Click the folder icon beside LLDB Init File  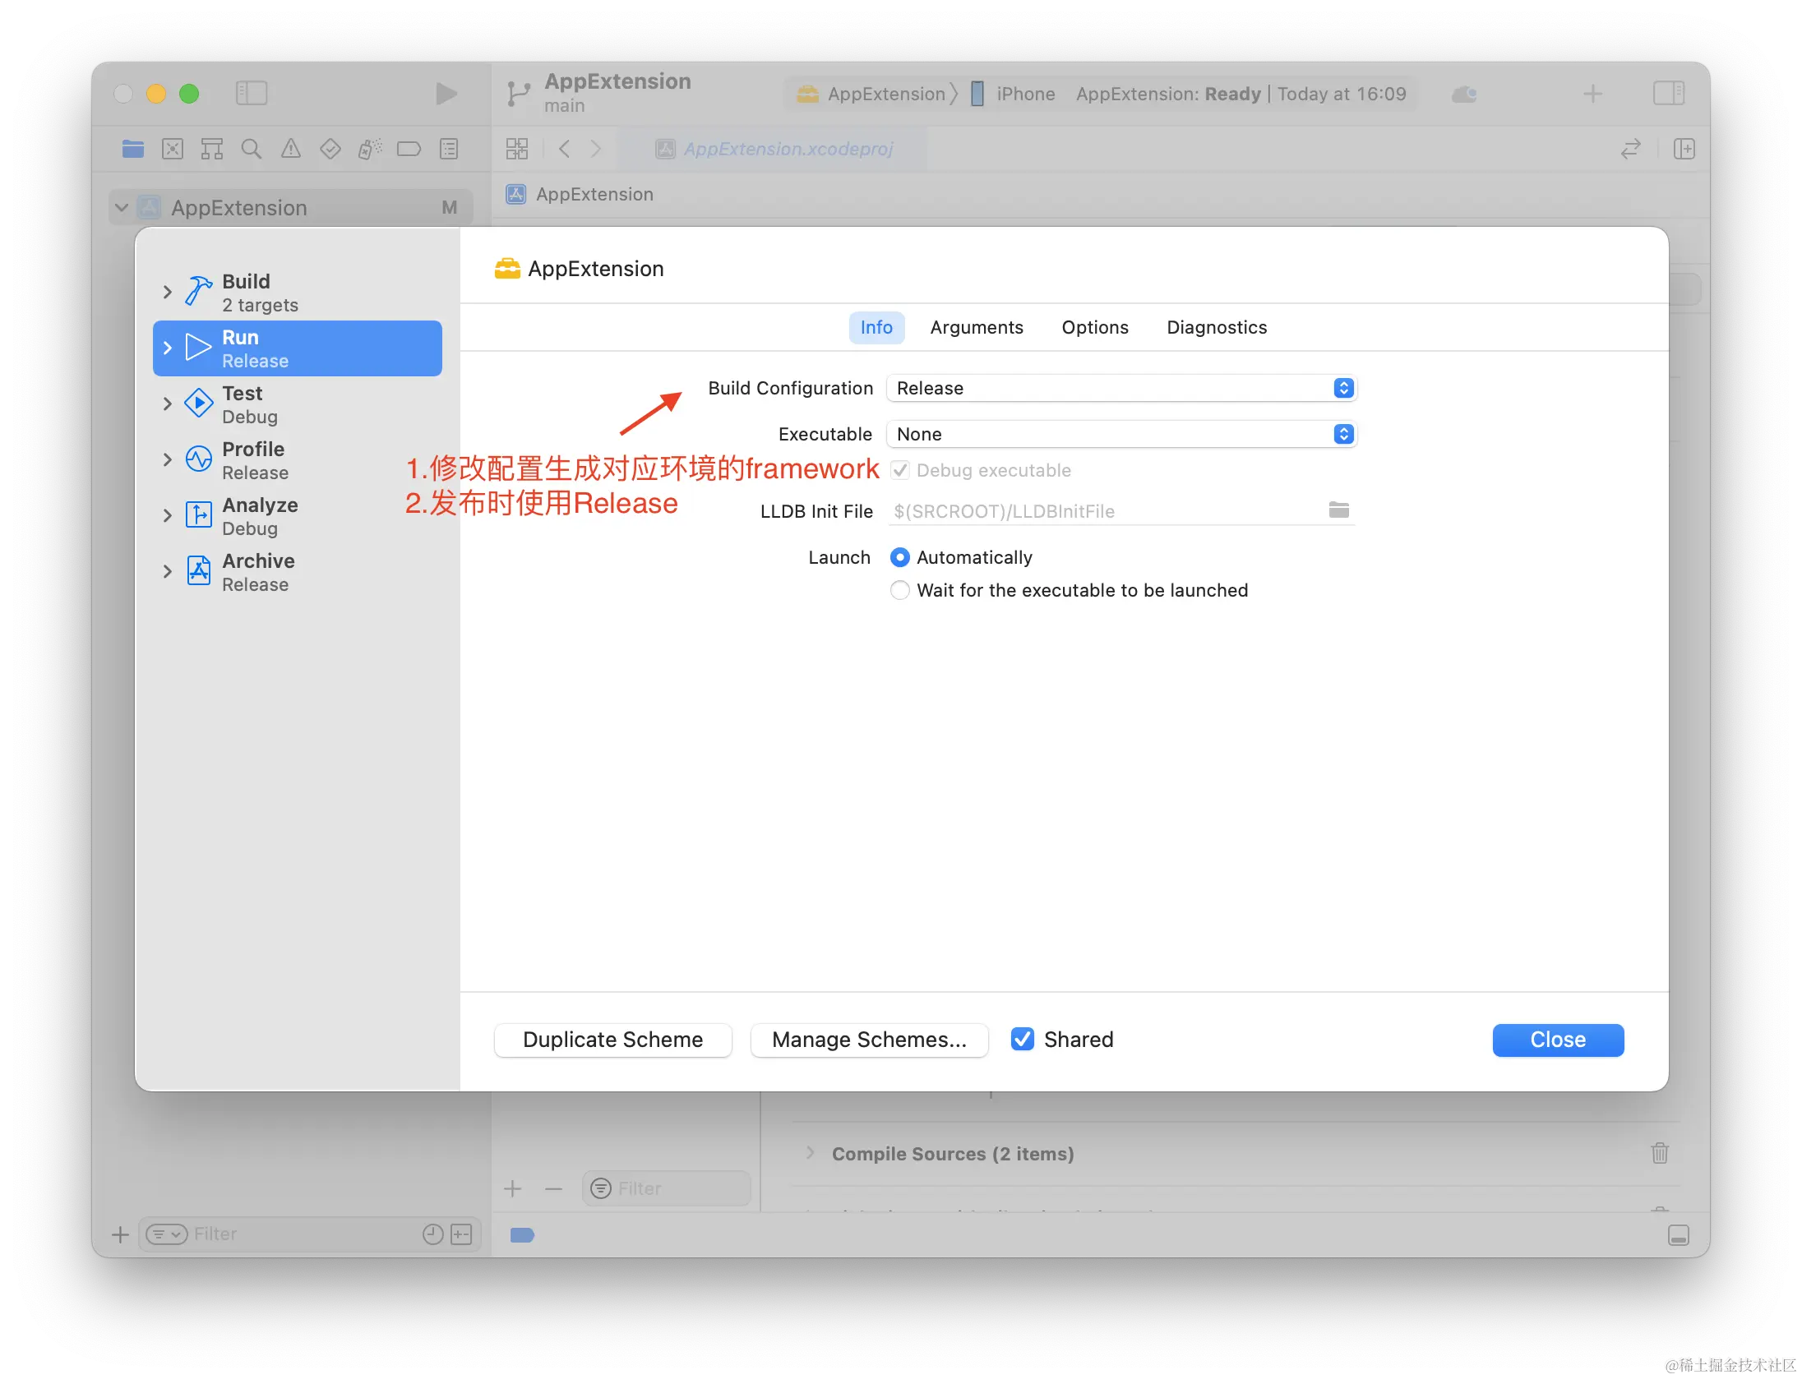pos(1338,510)
